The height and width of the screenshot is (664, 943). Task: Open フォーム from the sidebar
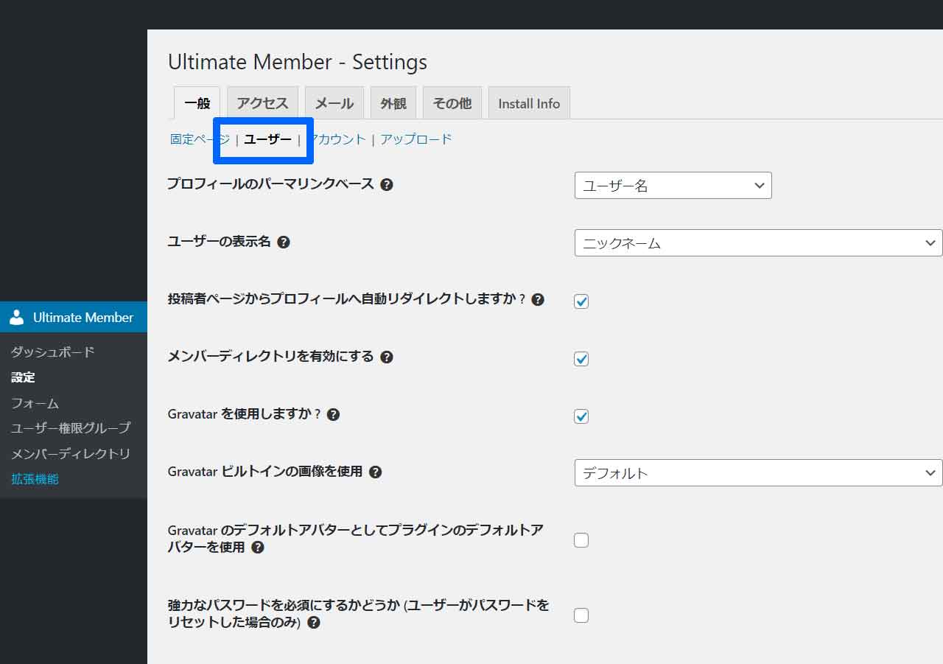(35, 403)
